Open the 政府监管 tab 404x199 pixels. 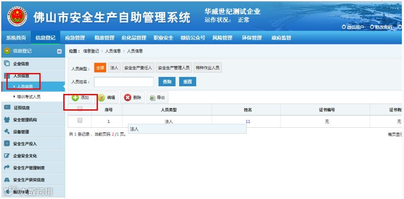281,38
